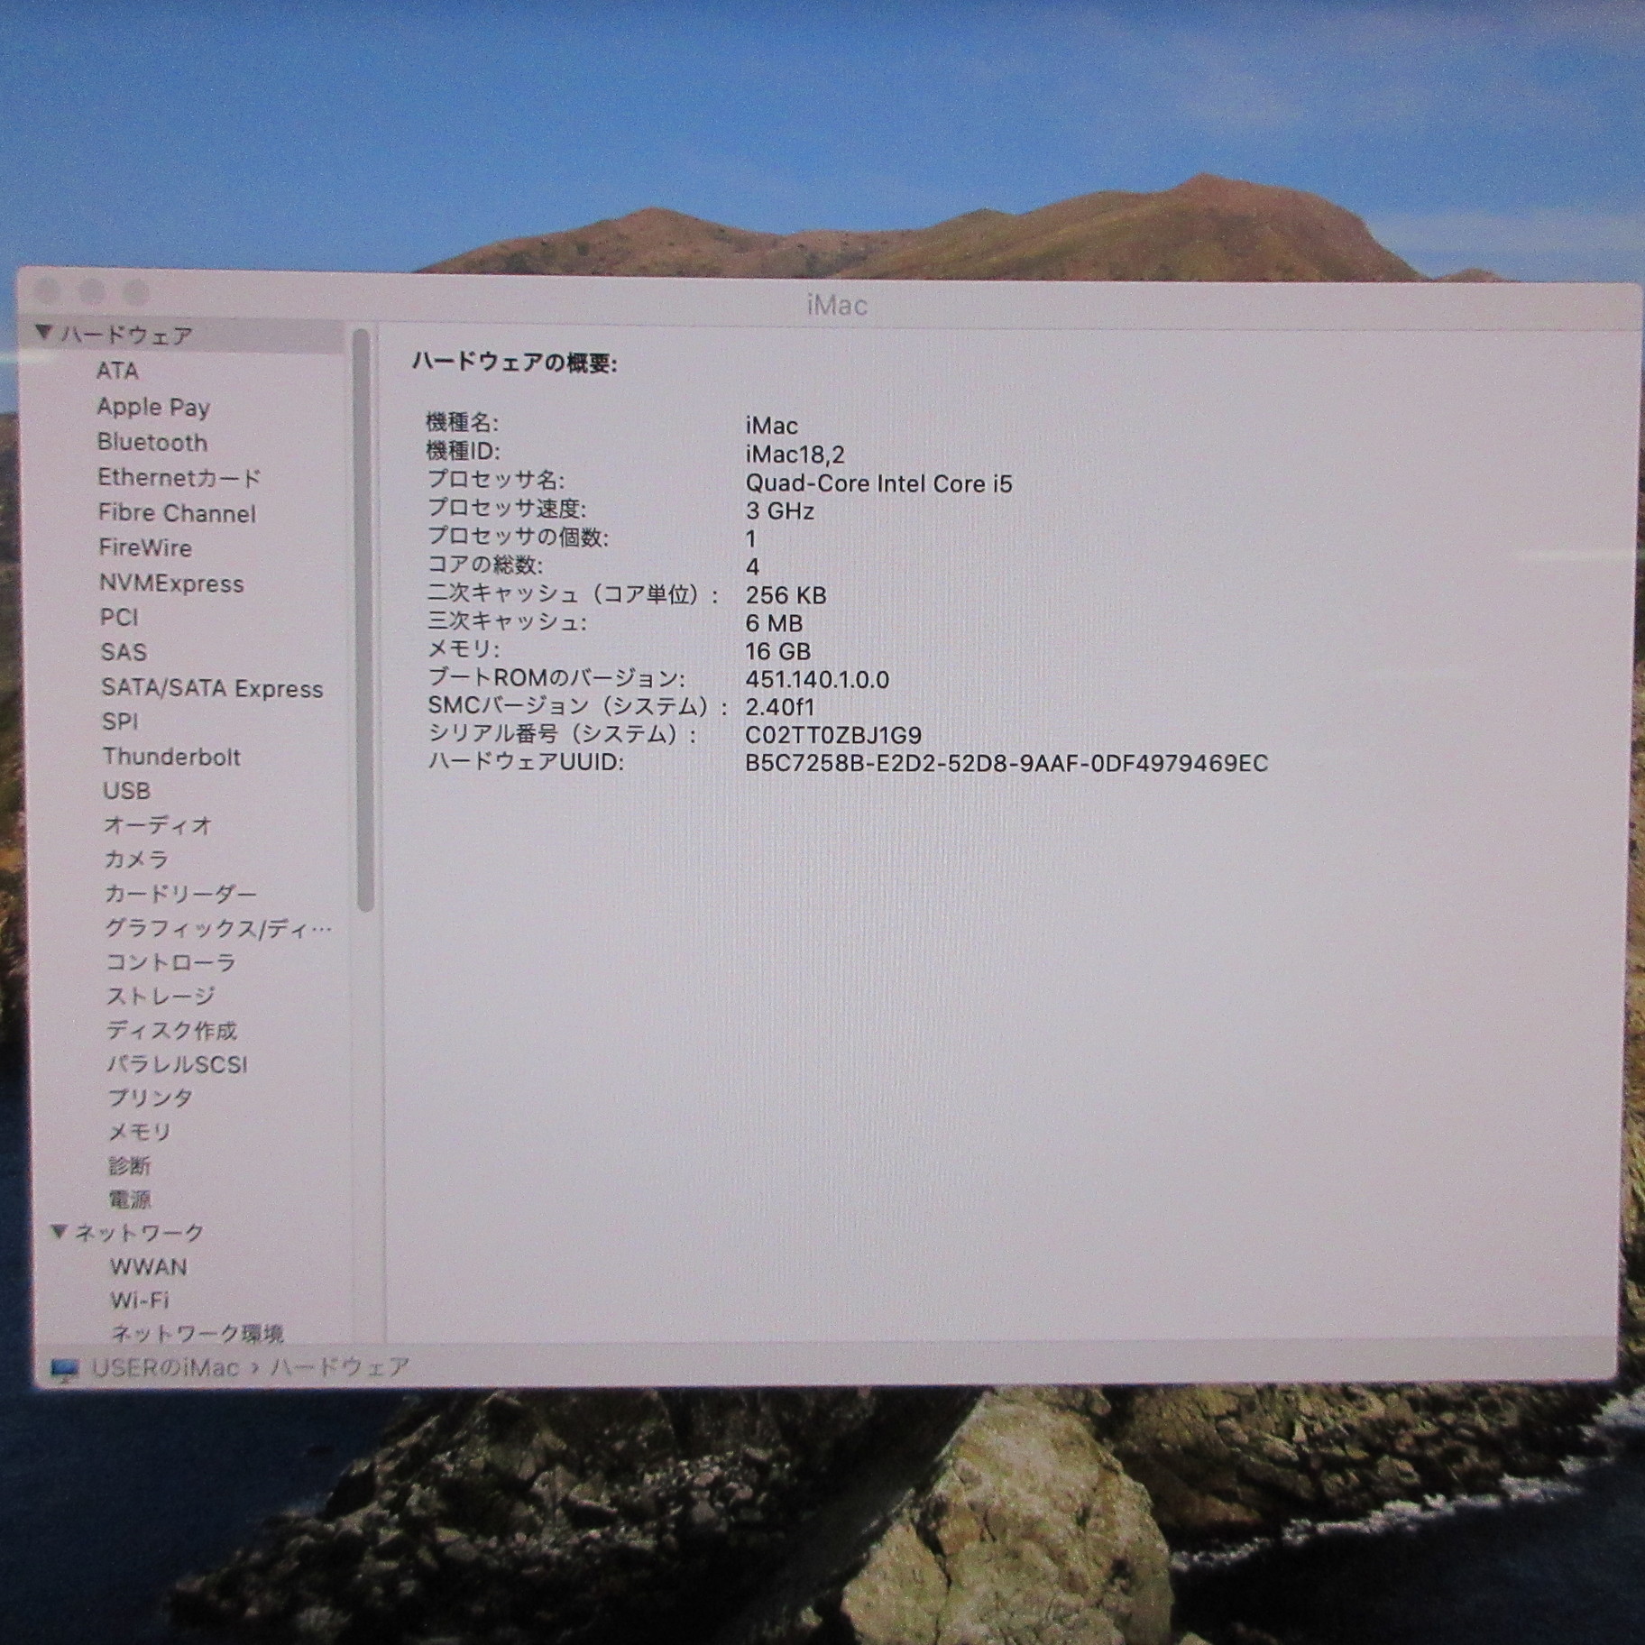Show ストレージ information
The image size is (1645, 1645).
tap(161, 996)
